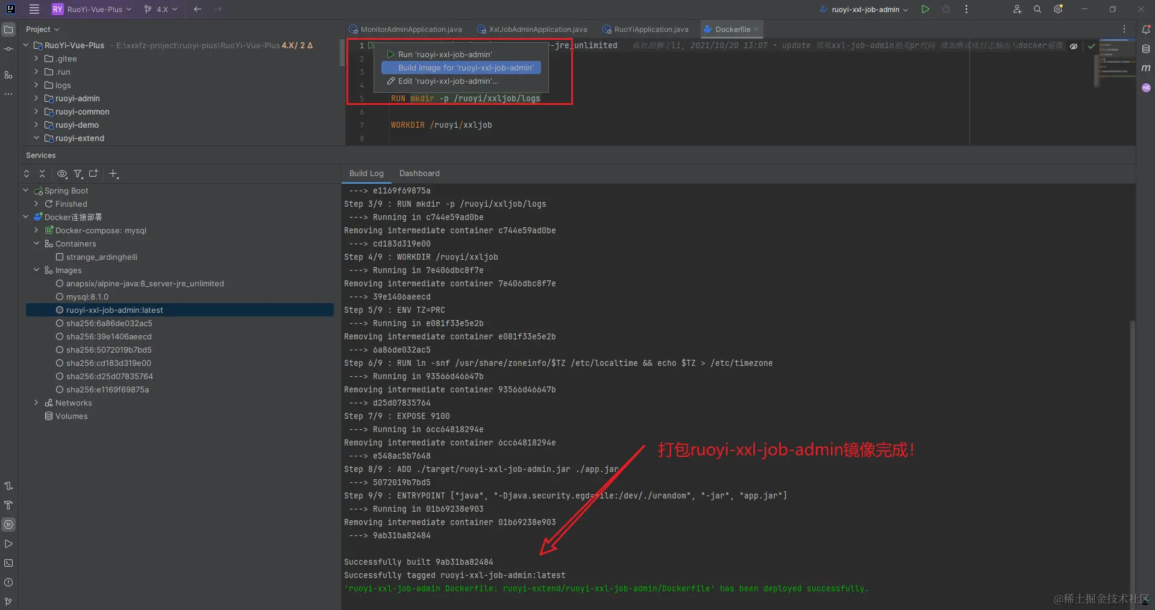This screenshot has width=1155, height=610.
Task: Navigate back with left arrow
Action: 198,9
